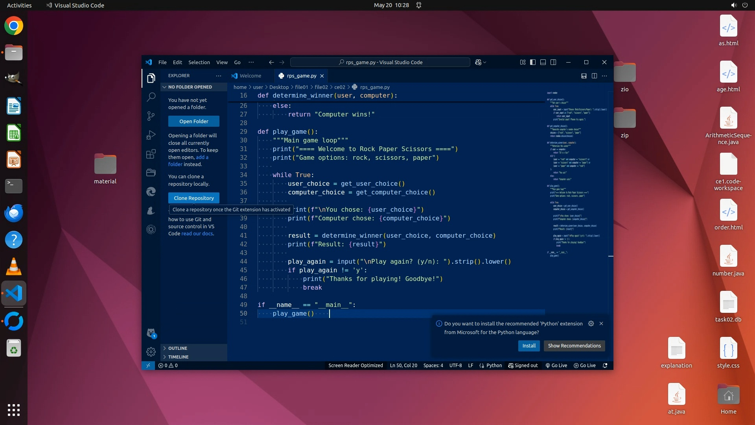Screen dimensions: 755x425
Task: Toggle the Secondary Side Bar visibility
Action: point(553,62)
